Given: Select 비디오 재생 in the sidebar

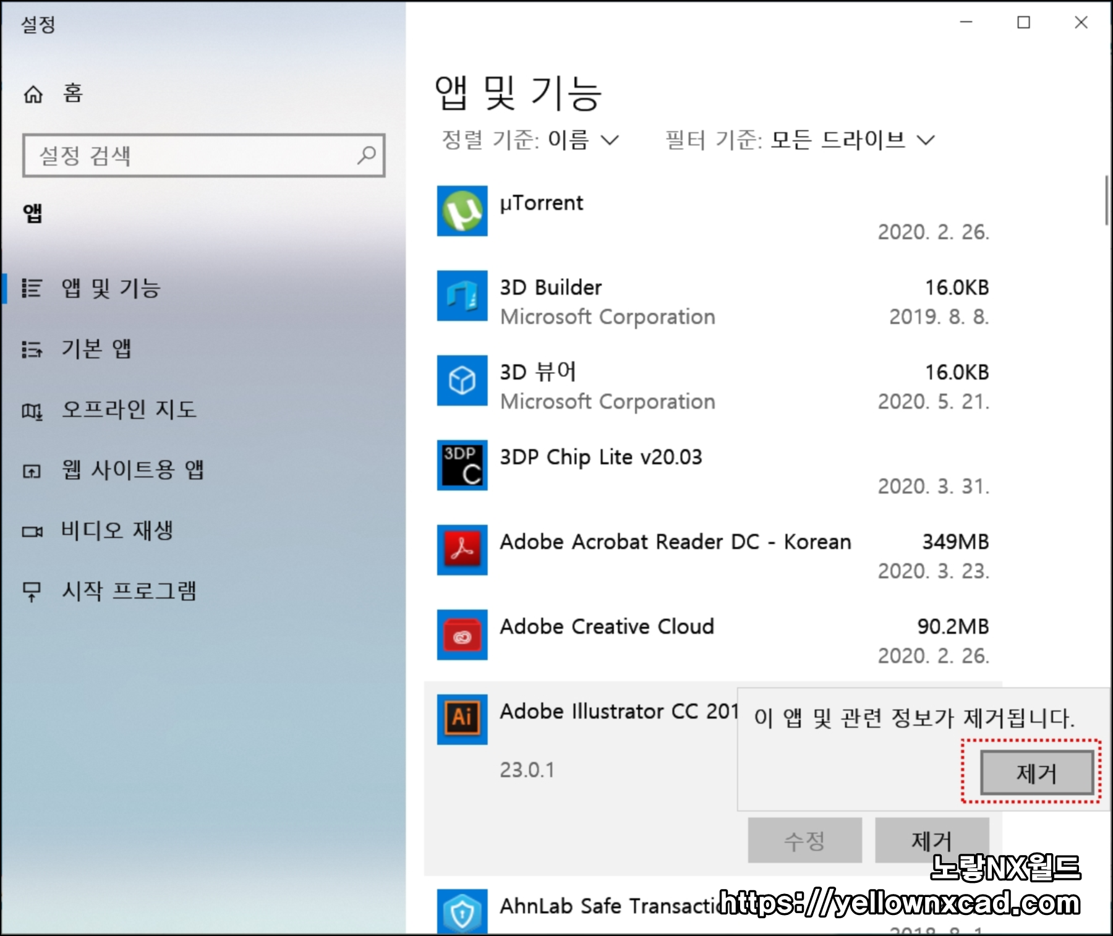Looking at the screenshot, I should pos(117,530).
